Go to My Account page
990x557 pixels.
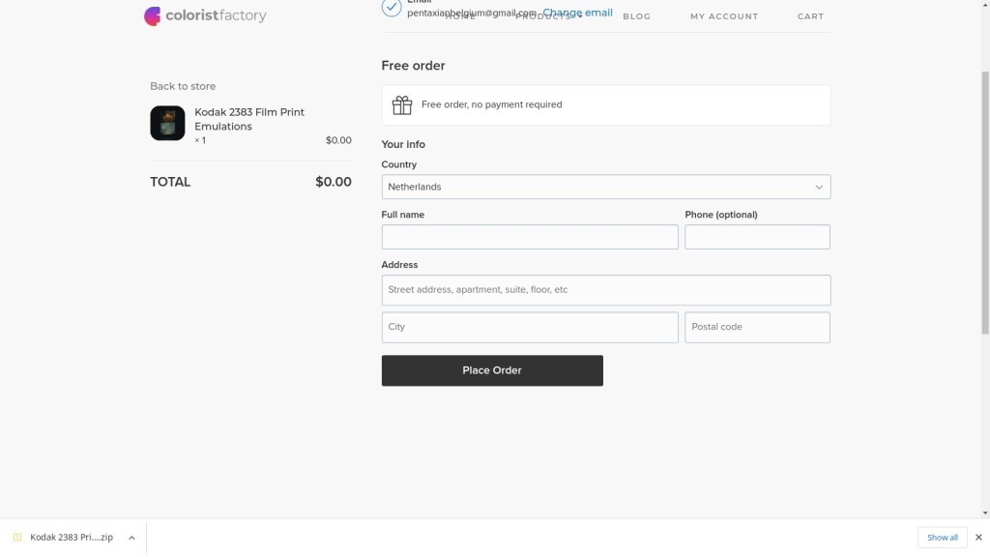[724, 16]
